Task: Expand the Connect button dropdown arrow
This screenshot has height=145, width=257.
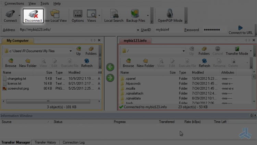Action: (19, 15)
